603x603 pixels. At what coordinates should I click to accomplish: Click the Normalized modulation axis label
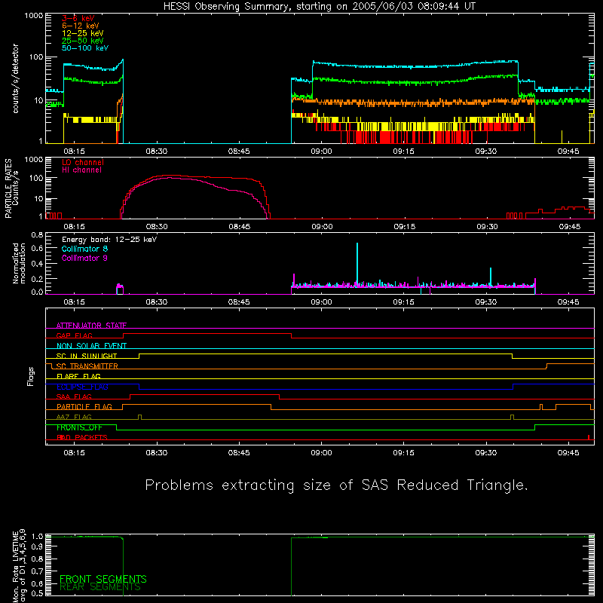(x=19, y=263)
